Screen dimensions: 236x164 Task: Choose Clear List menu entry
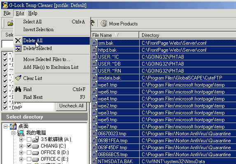[52, 78]
